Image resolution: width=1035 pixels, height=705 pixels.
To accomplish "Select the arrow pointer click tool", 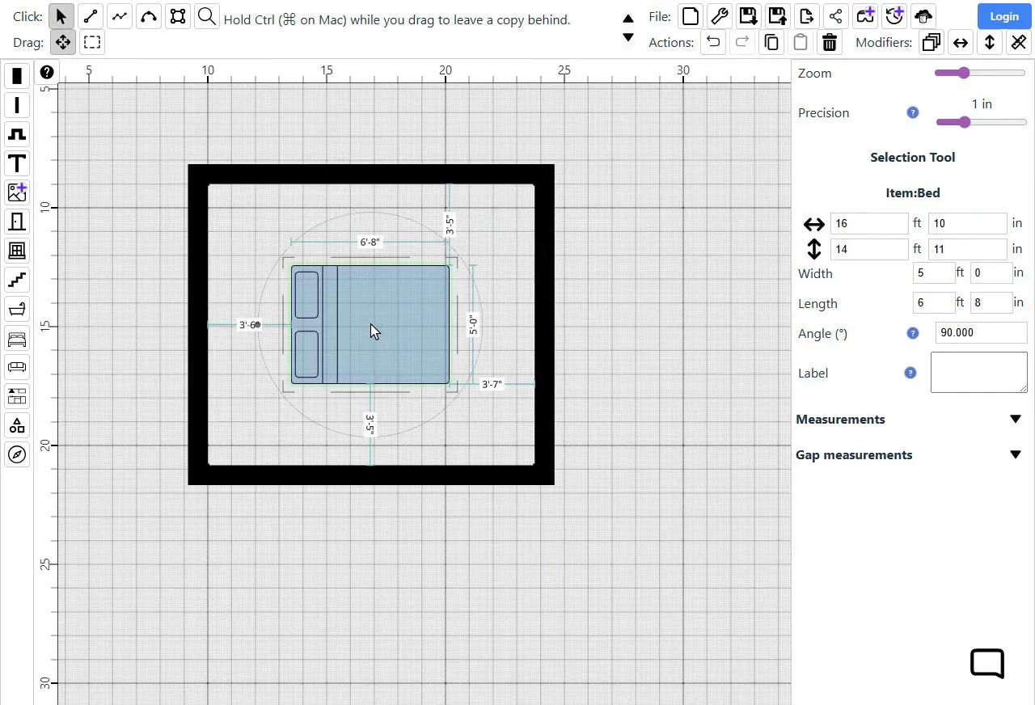I will pyautogui.click(x=61, y=16).
